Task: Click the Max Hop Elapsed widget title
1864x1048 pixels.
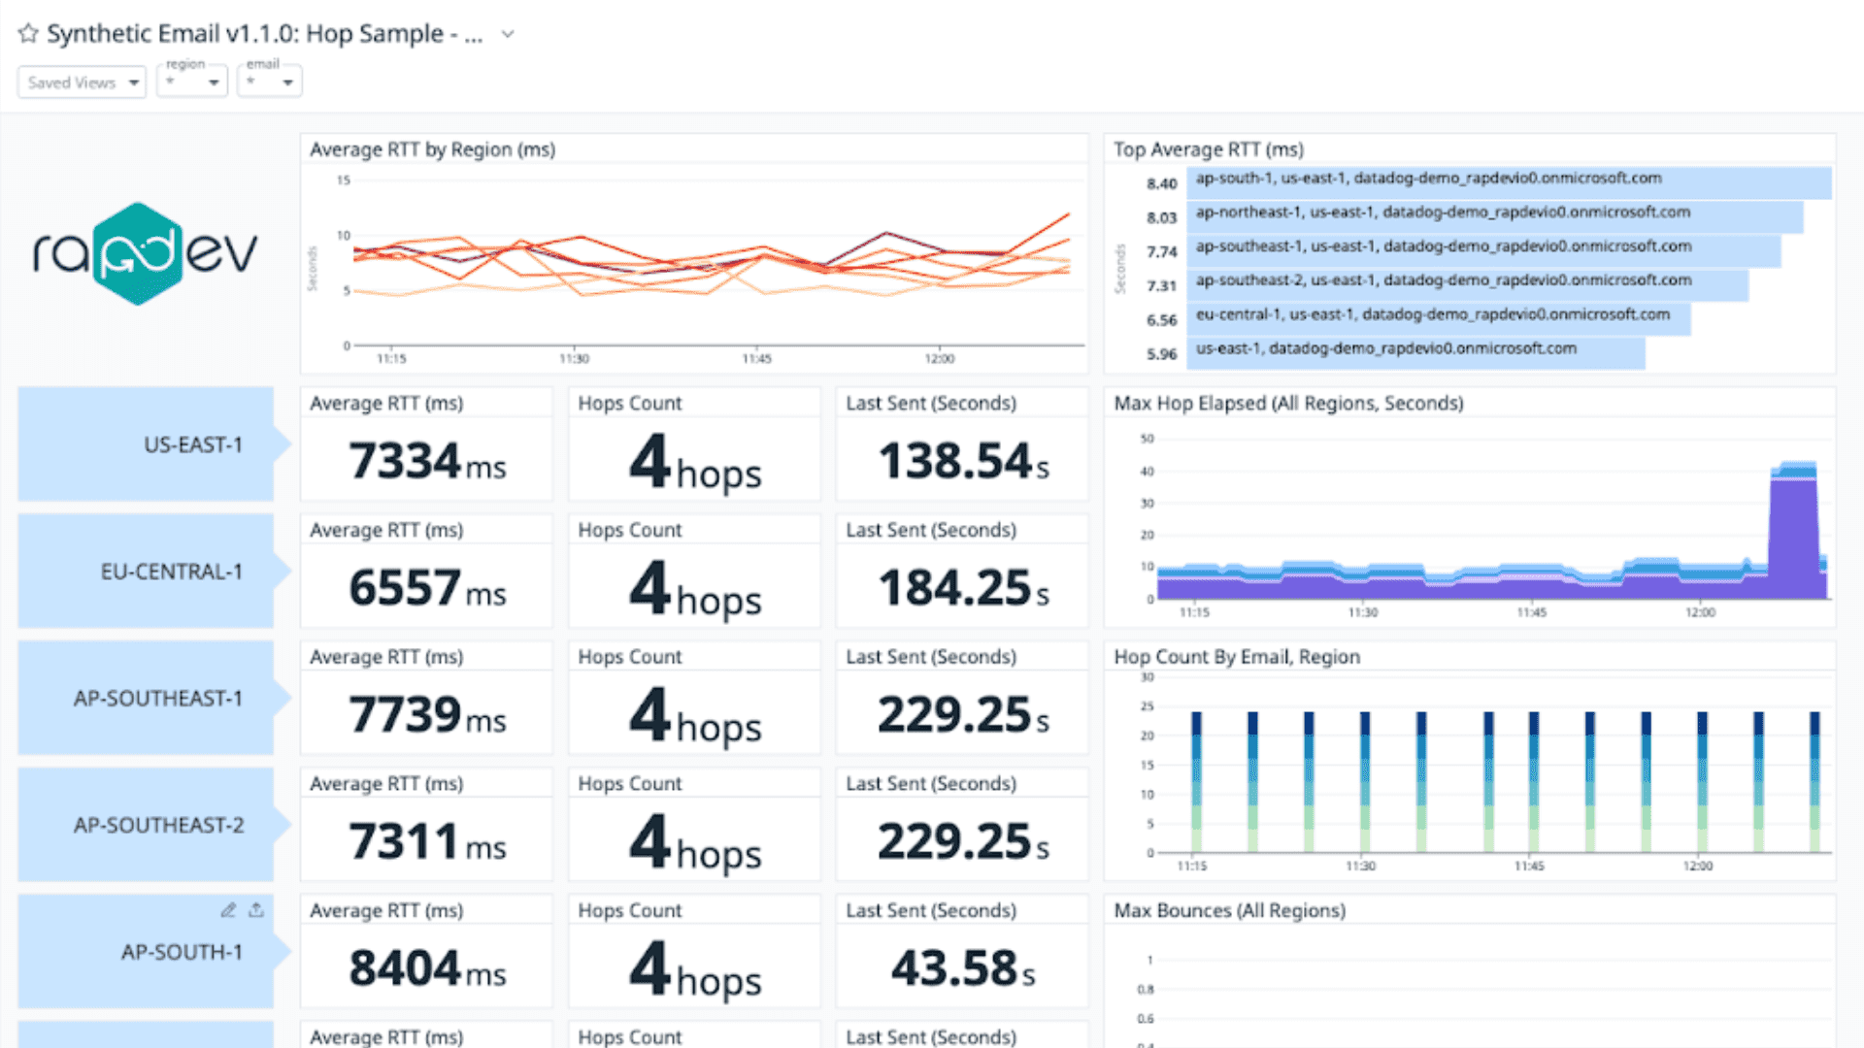Action: pyautogui.click(x=1288, y=403)
